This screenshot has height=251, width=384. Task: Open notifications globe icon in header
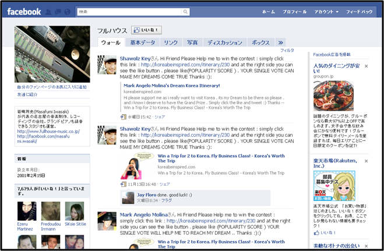67,12
